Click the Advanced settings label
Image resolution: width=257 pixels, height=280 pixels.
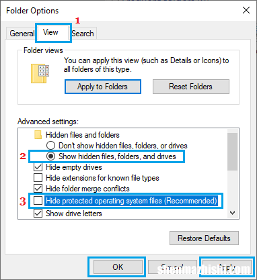(x=48, y=122)
